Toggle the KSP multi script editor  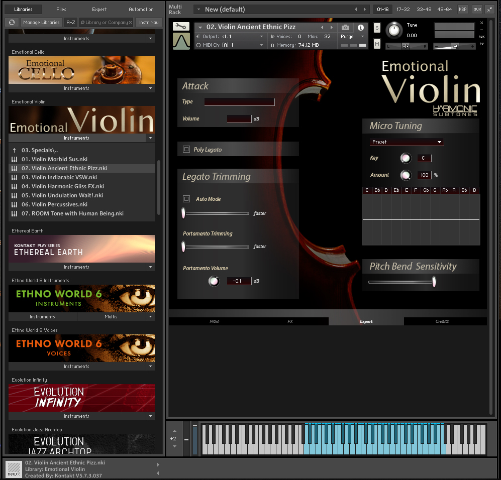[463, 9]
